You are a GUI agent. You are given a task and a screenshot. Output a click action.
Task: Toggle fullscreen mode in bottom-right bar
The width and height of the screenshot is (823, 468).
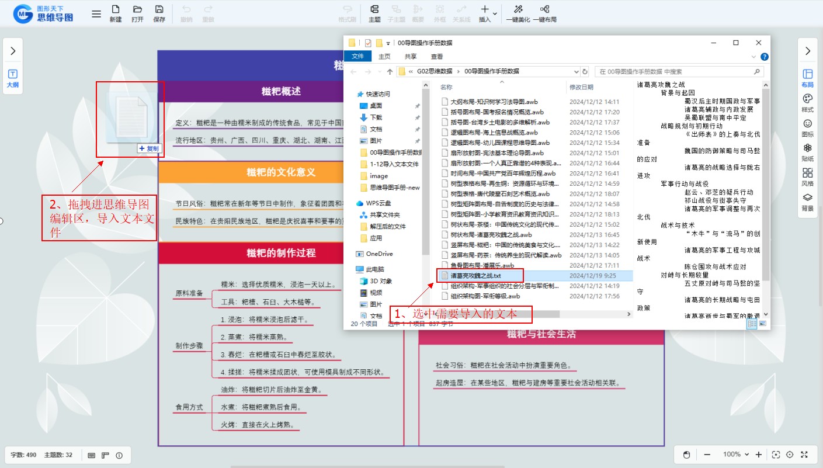coord(804,455)
